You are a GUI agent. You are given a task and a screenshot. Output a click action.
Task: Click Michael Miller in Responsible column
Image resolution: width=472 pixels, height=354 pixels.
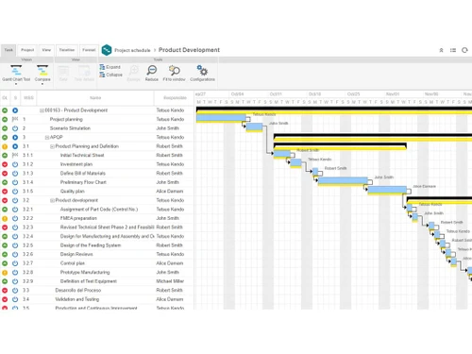tap(170, 281)
